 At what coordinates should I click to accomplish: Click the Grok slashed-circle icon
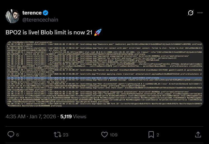point(191,13)
